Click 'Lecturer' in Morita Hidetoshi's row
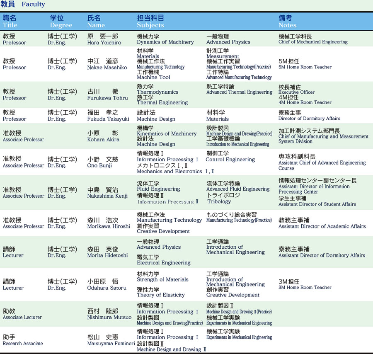This screenshot has width=373, height=354. pos(13,255)
